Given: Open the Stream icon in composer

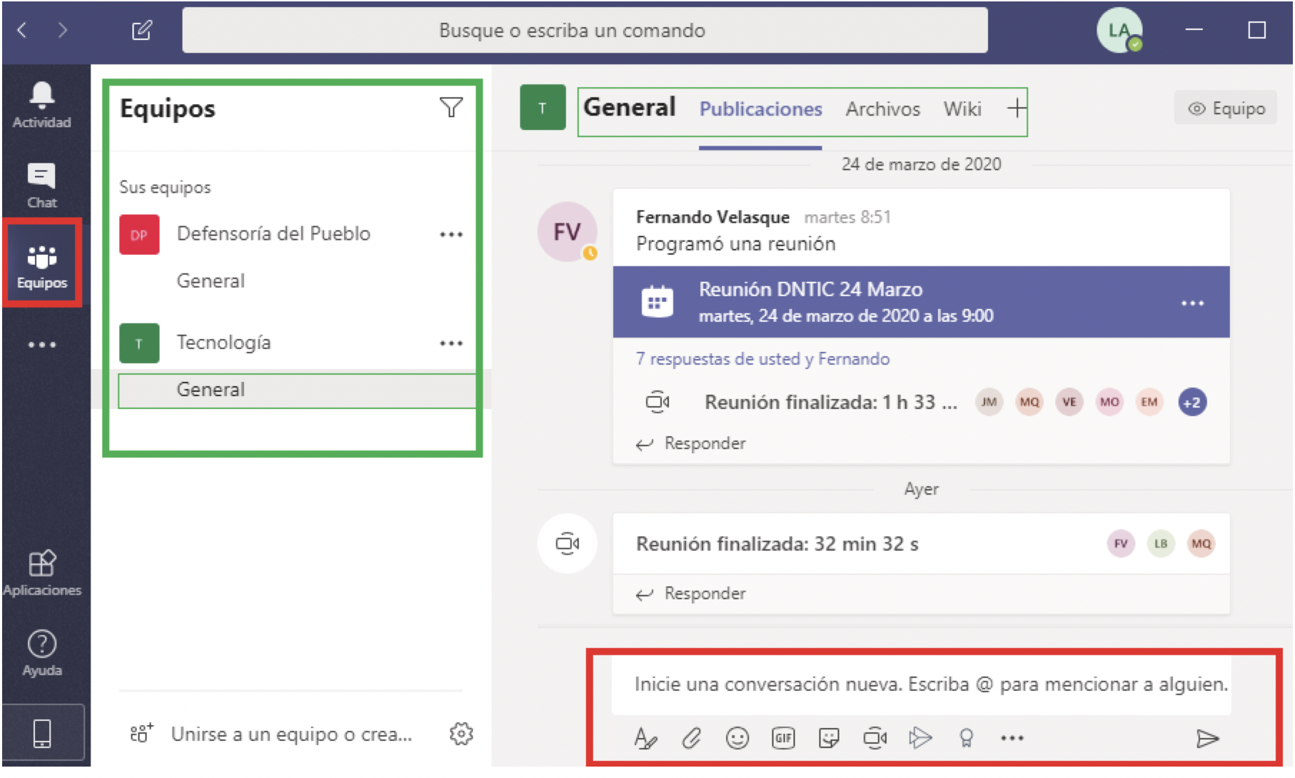Looking at the screenshot, I should click(x=920, y=738).
